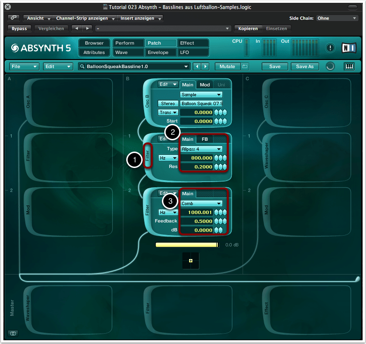Screen dimensions: 366x344
Task: Click the stereo link icon at bottom left
Action: 13,333
